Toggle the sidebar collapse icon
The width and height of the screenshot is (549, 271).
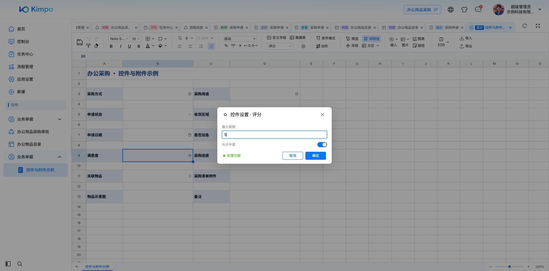[x=8, y=264]
